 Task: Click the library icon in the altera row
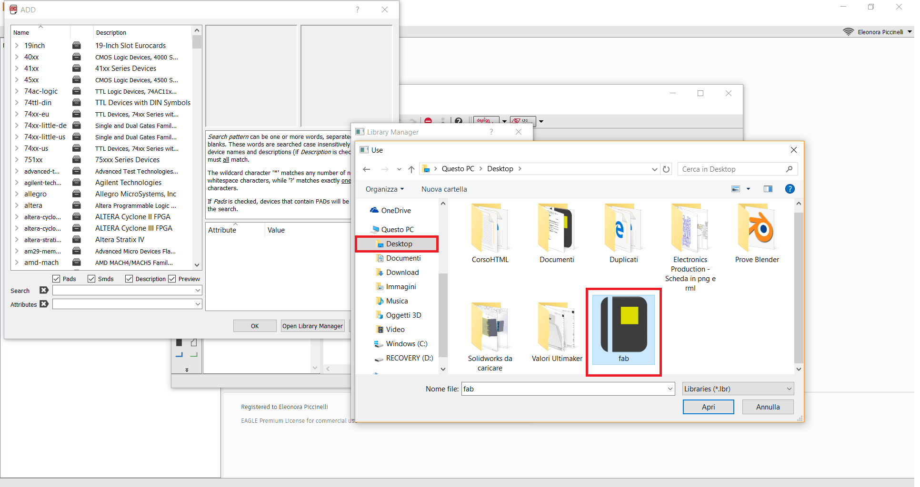click(76, 205)
